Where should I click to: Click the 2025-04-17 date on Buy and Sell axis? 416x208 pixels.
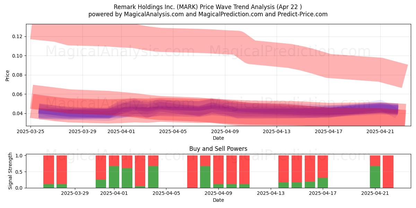(323, 193)
